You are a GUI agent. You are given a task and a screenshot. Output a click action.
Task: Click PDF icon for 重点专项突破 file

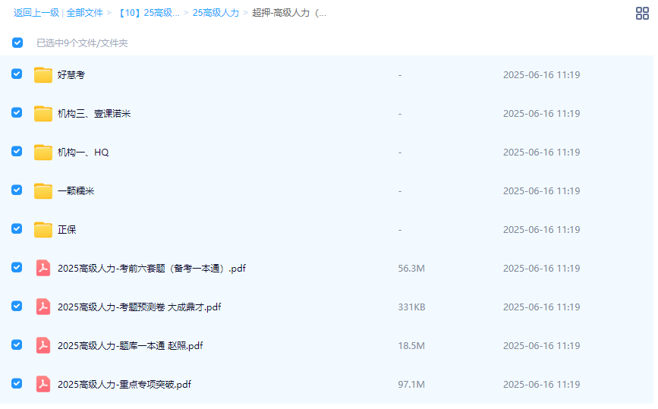click(x=43, y=384)
